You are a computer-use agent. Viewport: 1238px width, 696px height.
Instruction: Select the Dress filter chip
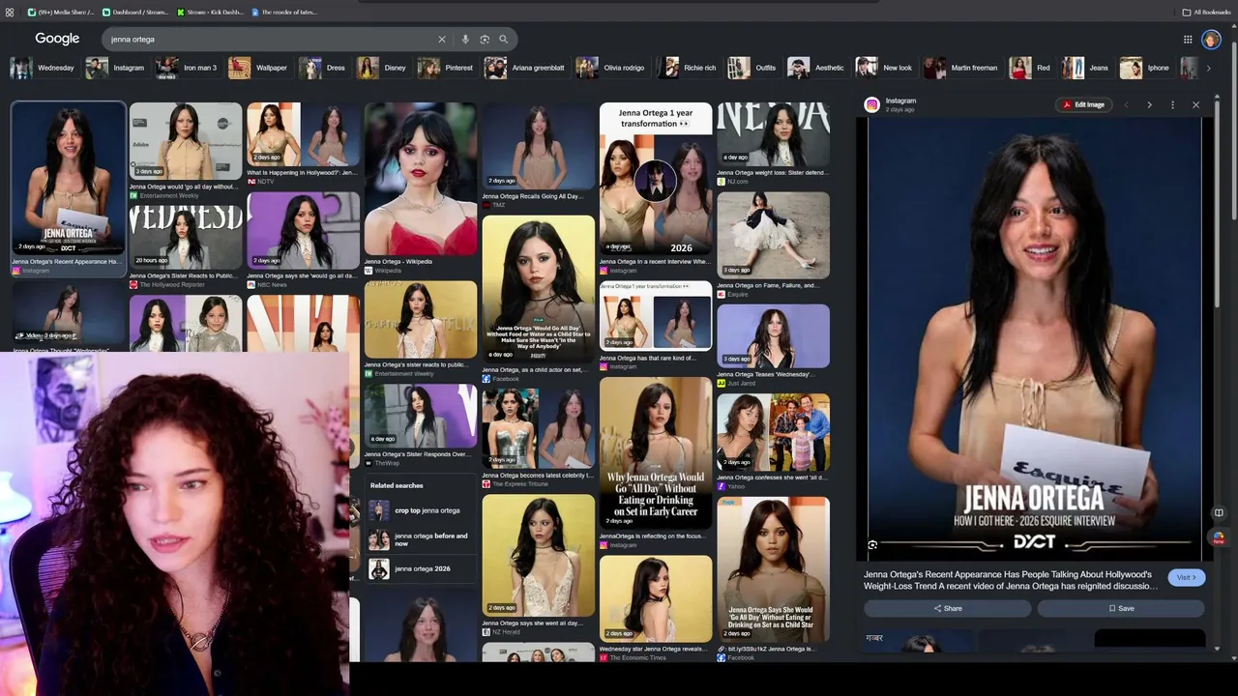click(x=323, y=68)
